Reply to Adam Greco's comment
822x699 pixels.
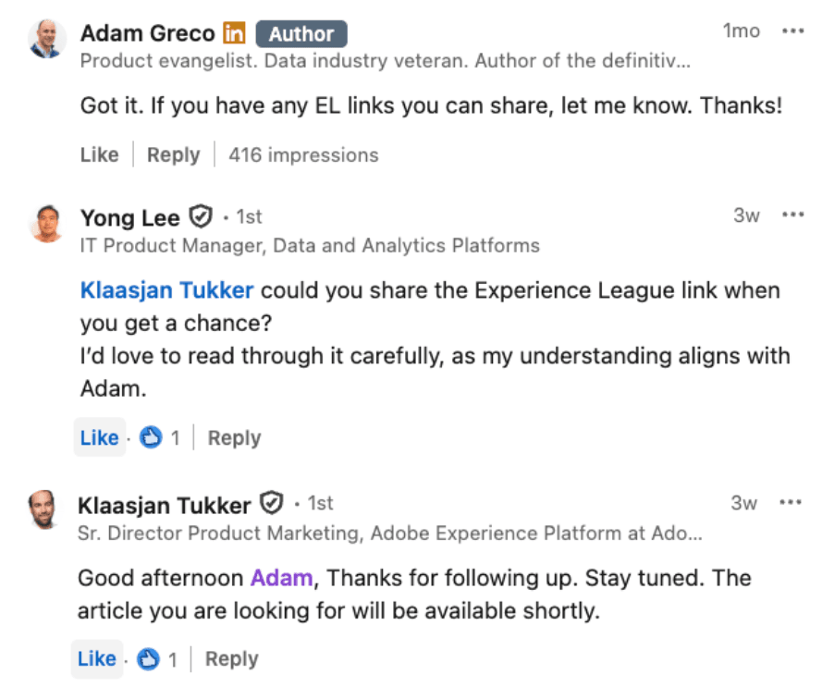[173, 154]
